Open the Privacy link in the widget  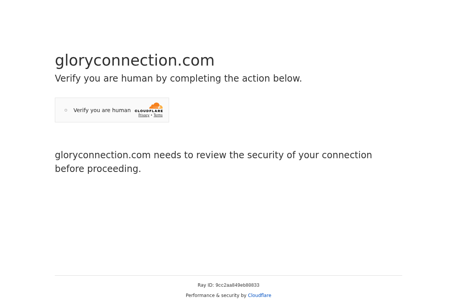coord(144,115)
